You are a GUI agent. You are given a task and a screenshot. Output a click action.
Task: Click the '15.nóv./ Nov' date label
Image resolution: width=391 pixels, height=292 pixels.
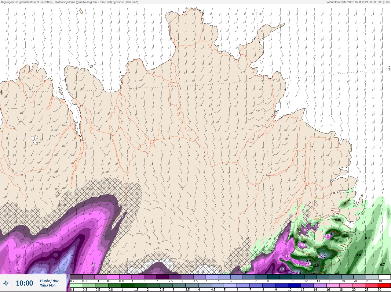[x=49, y=281]
